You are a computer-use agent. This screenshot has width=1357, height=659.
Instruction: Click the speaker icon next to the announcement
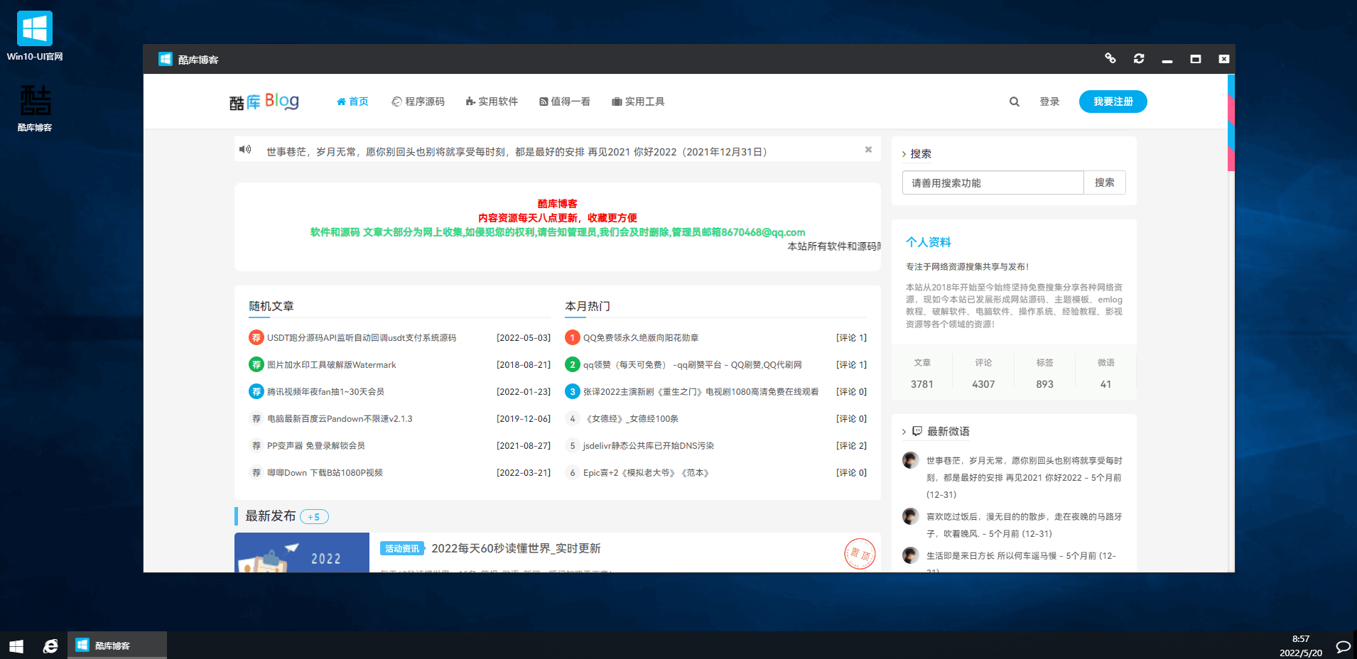(x=245, y=150)
